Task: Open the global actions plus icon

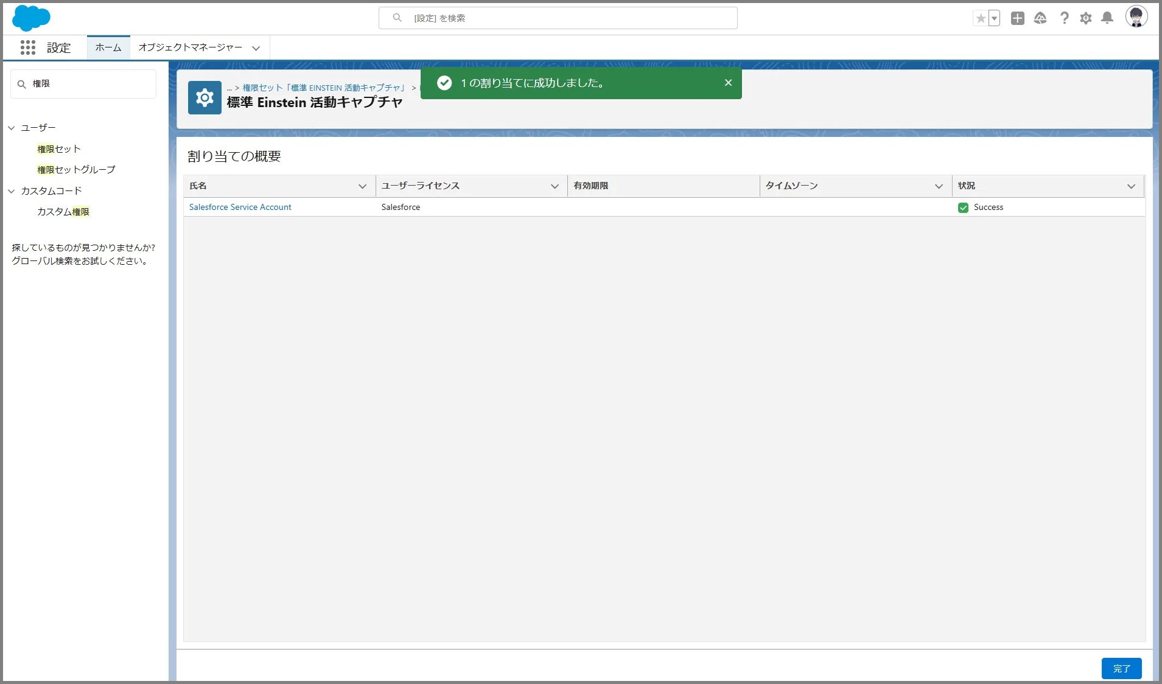Action: click(x=1017, y=18)
